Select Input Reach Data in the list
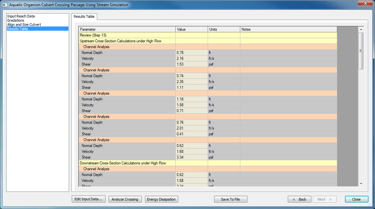Image resolution: width=375 pixels, height=209 pixels. tap(21, 16)
